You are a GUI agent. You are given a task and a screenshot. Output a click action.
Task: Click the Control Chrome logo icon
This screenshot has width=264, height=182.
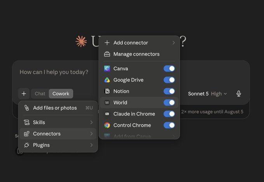[x=107, y=125]
